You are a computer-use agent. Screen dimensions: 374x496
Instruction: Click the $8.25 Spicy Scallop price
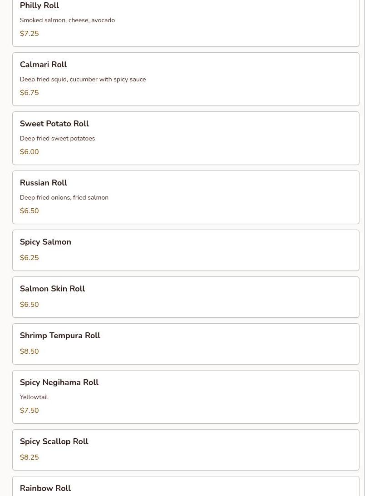pos(29,457)
